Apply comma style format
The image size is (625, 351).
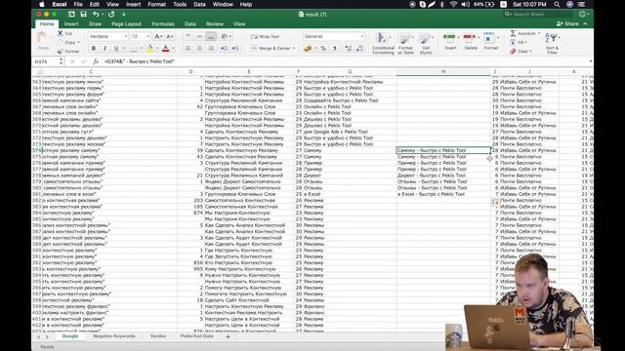335,48
